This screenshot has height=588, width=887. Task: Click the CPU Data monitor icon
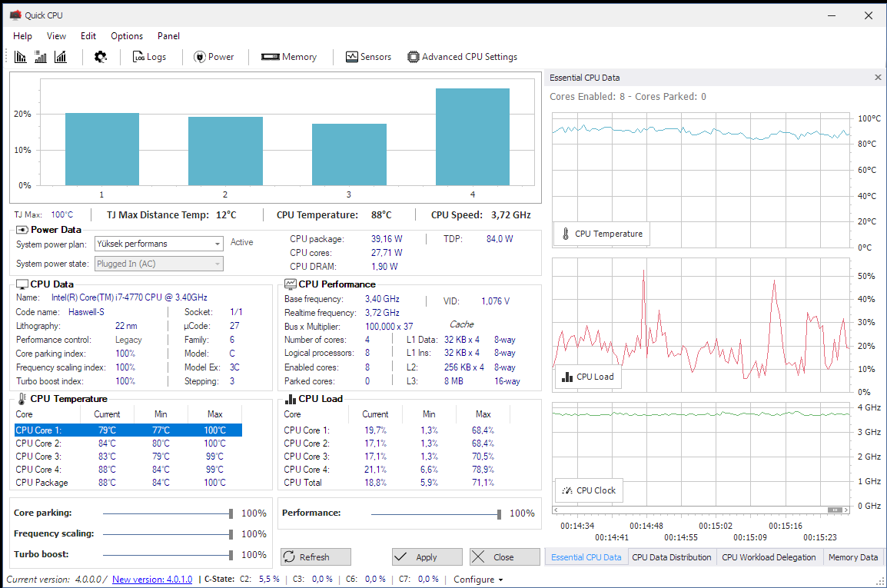tap(22, 284)
